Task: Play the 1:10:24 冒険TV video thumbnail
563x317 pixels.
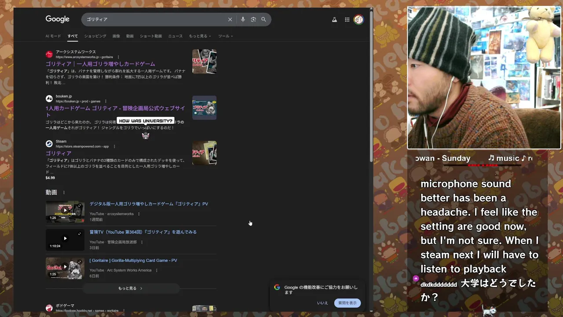Action: tap(65, 240)
